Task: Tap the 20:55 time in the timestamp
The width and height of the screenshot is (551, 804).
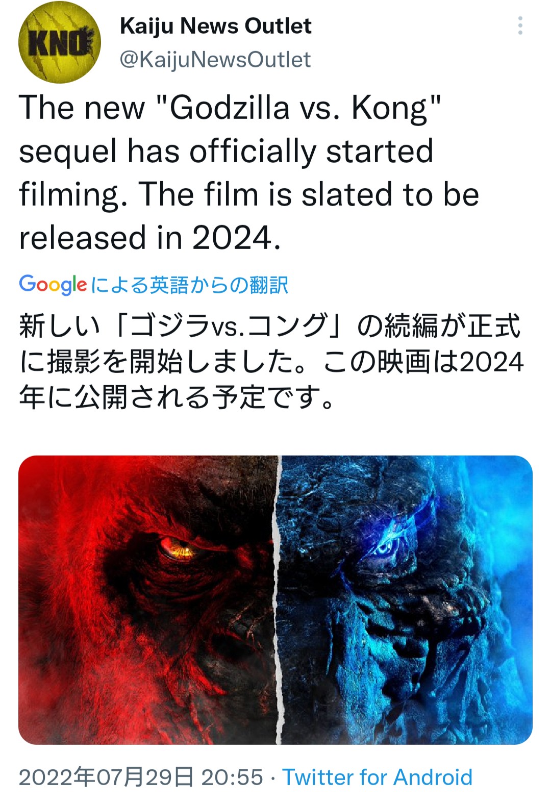Action: (232, 777)
